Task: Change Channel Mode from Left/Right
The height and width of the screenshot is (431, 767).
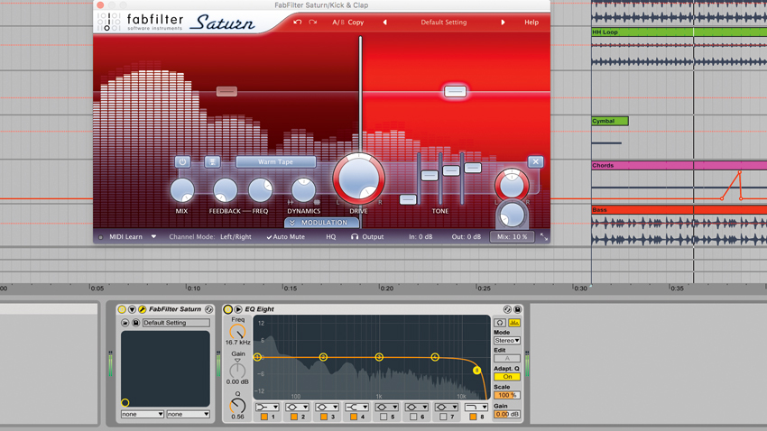Action: [x=236, y=236]
